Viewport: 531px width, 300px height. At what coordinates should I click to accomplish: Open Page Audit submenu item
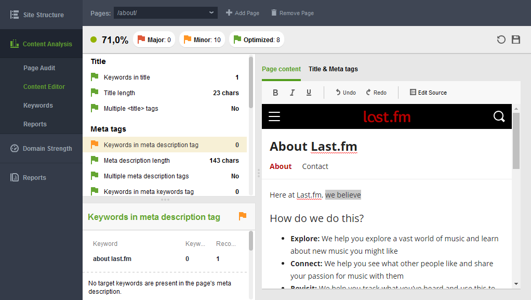pyautogui.click(x=39, y=68)
